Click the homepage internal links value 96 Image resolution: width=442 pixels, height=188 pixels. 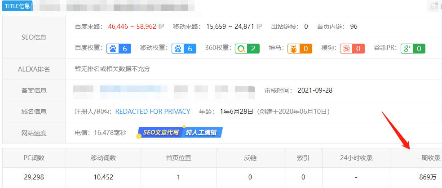pos(354,27)
